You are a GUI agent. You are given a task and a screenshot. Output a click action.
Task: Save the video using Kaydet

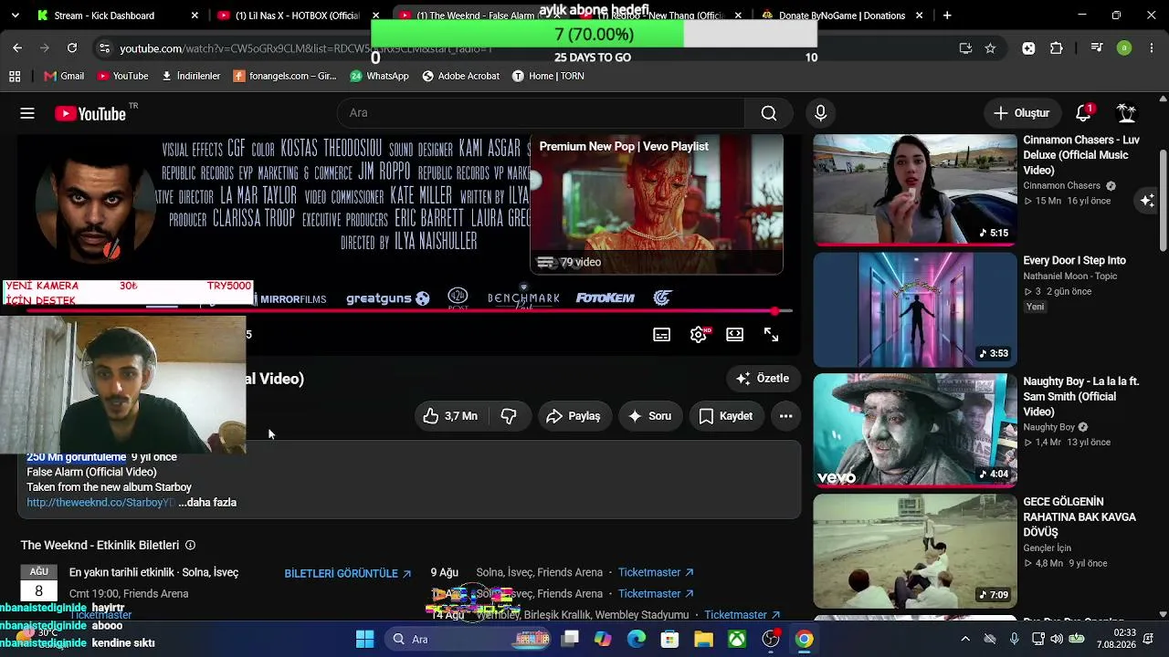click(x=726, y=416)
